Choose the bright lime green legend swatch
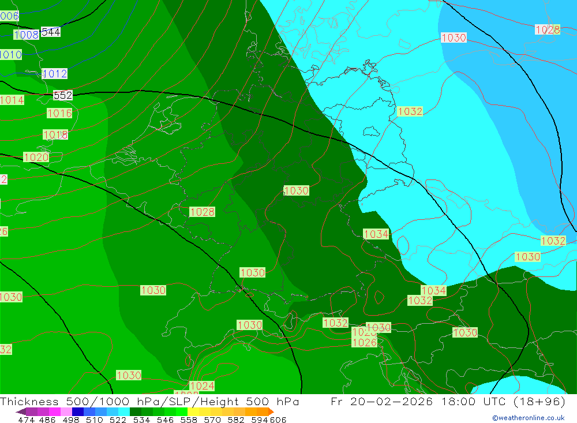 pos(182,411)
